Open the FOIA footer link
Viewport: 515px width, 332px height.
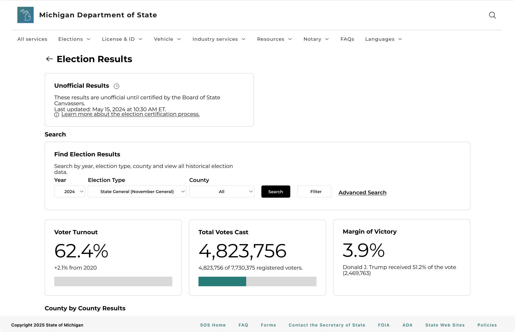(x=384, y=325)
